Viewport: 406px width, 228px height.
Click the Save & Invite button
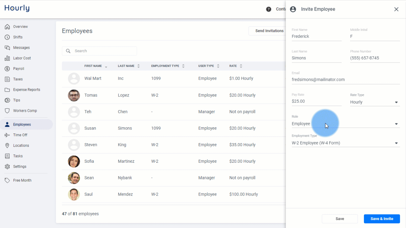tap(382, 219)
